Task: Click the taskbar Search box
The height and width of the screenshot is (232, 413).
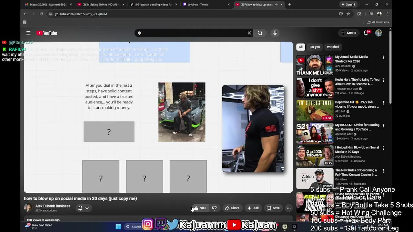Action: pos(134,227)
